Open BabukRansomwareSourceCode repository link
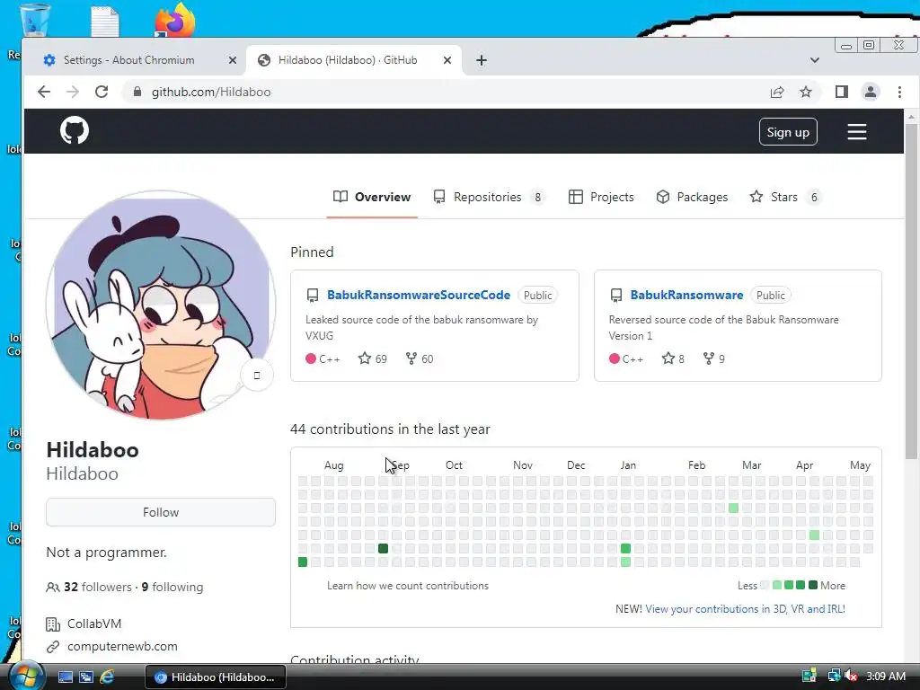The image size is (920, 690). [419, 295]
